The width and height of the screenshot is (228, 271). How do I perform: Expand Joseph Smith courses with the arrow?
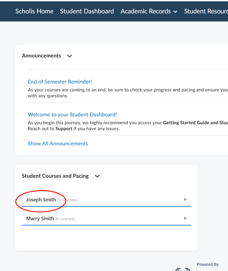[185, 200]
